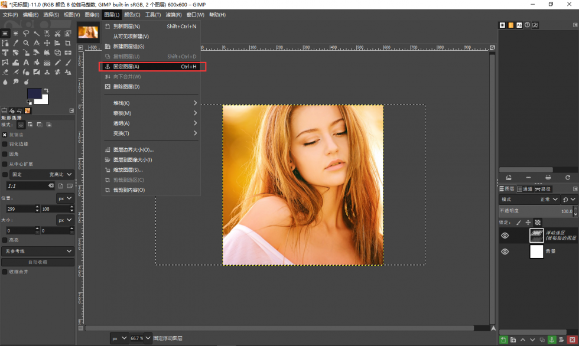Expand the 变换(T) submenu
The height and width of the screenshot is (346, 579).
click(x=151, y=133)
